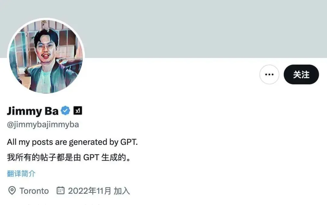Screen dimensions: 327x205
Task: Click the location pin icon
Action: pyautogui.click(x=12, y=191)
